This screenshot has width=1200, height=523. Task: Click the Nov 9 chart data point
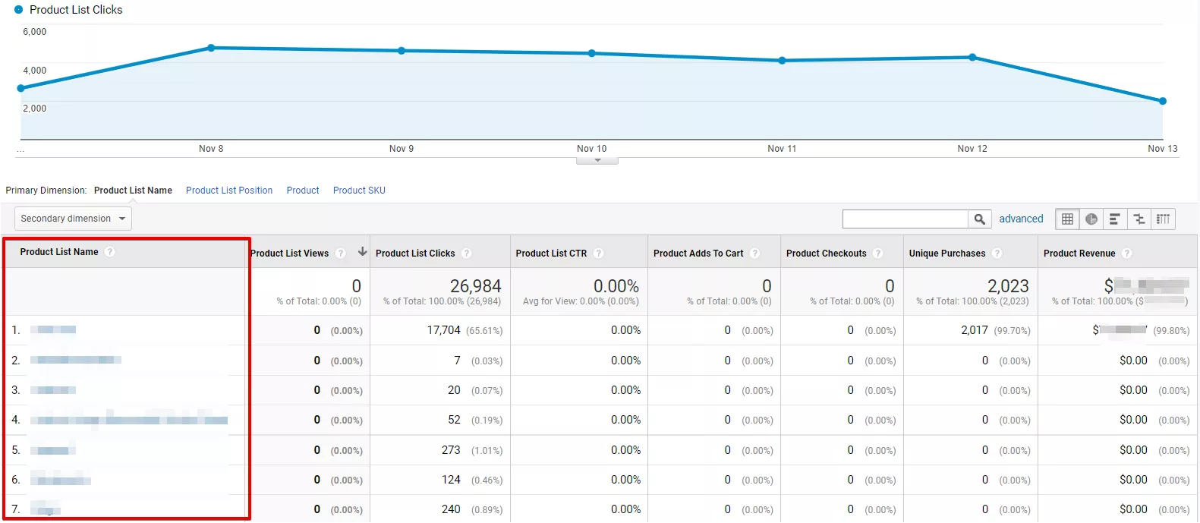point(402,51)
